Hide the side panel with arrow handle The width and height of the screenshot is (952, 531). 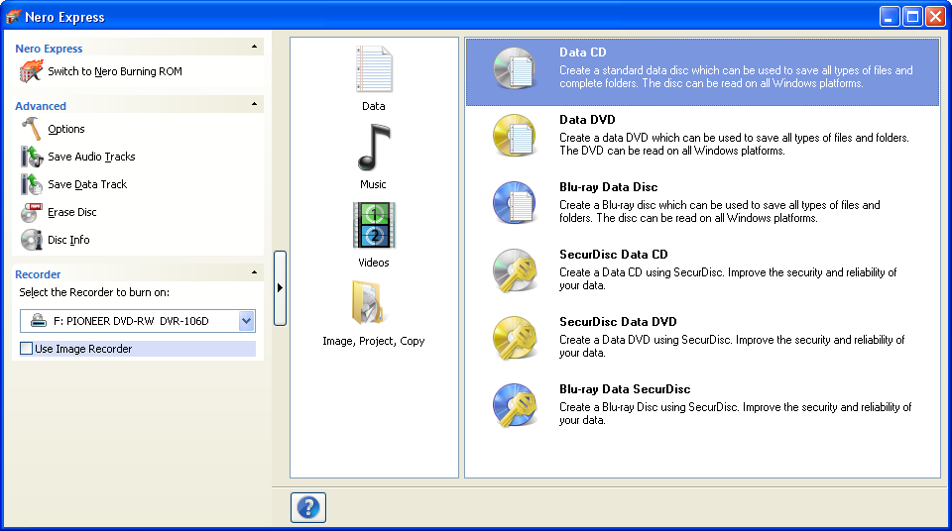click(280, 287)
